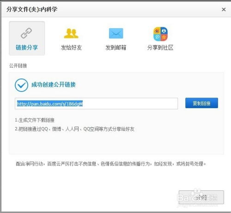231x213 pixels.
Task: Click the 成功创建公开链接 success message
Action: [x=54, y=85]
